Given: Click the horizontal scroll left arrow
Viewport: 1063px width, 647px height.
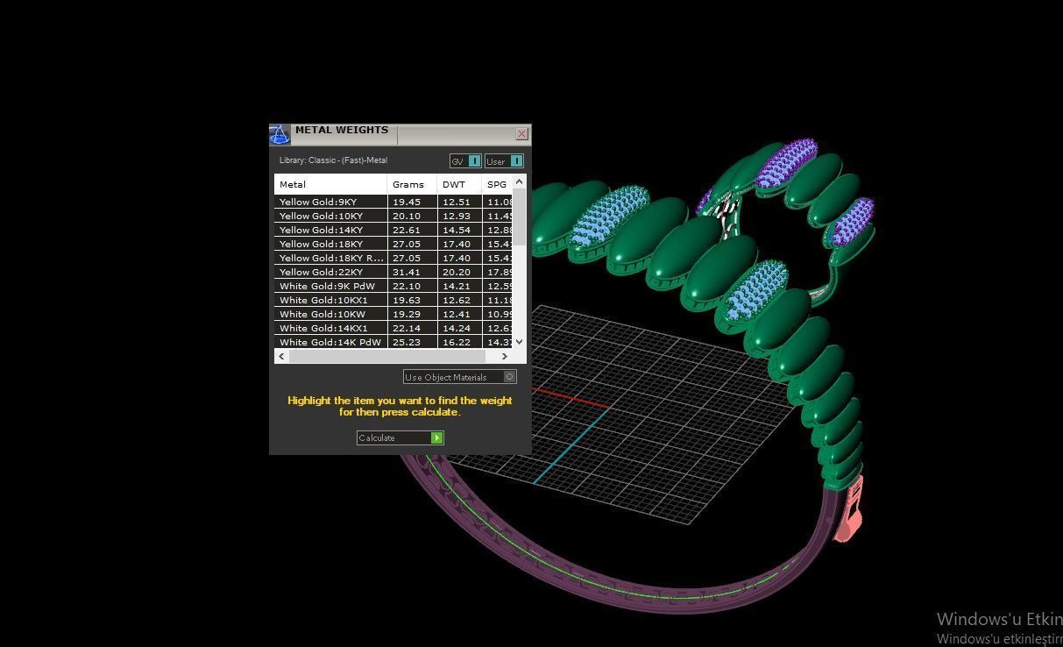Looking at the screenshot, I should (x=281, y=356).
